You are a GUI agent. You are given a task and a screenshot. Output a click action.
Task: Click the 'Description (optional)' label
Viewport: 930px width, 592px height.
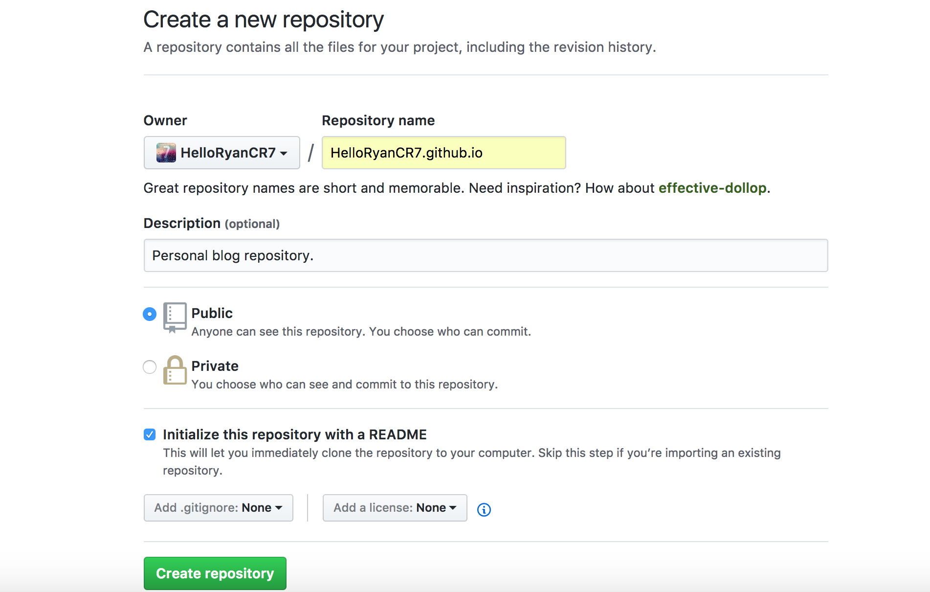(x=211, y=223)
